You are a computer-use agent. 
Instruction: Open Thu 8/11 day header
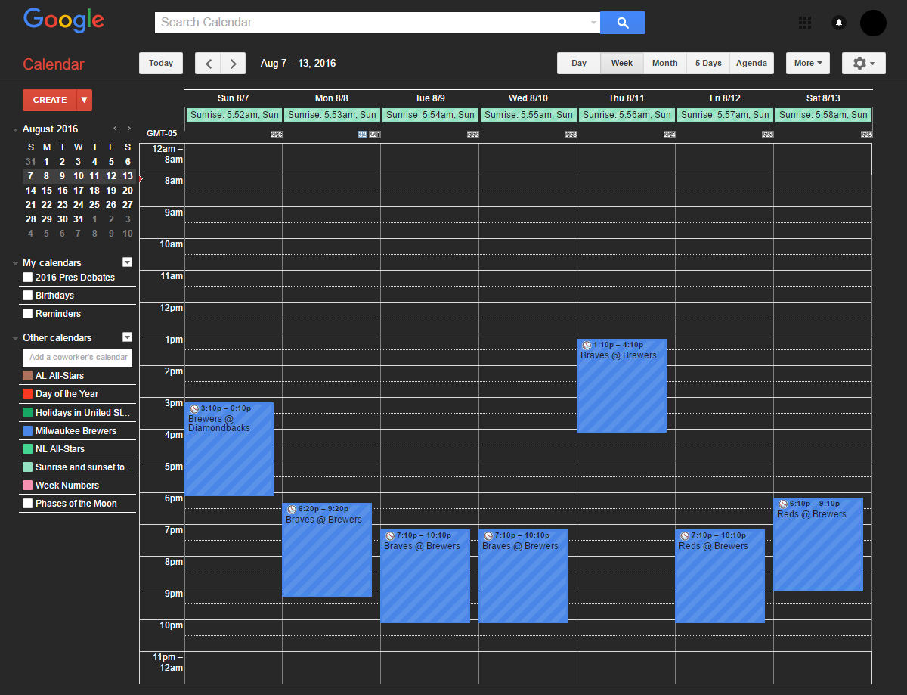point(627,98)
